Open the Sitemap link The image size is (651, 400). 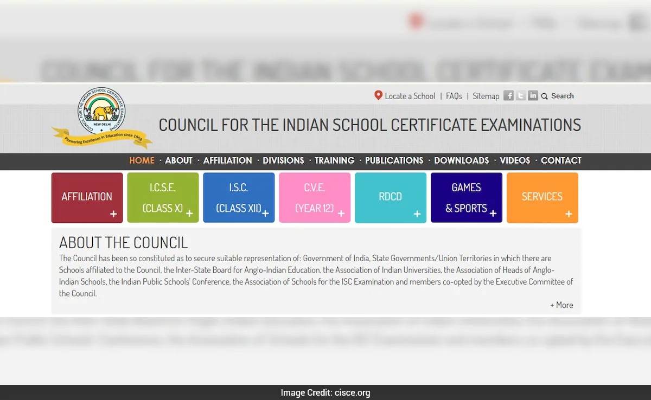pyautogui.click(x=486, y=96)
